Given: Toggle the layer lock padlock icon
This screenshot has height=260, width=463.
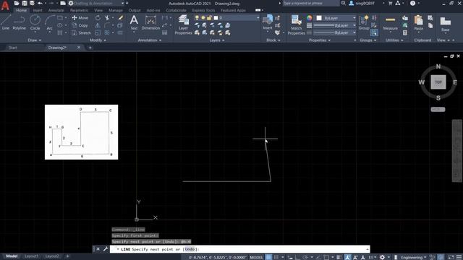Looking at the screenshot, I should tap(209, 18).
